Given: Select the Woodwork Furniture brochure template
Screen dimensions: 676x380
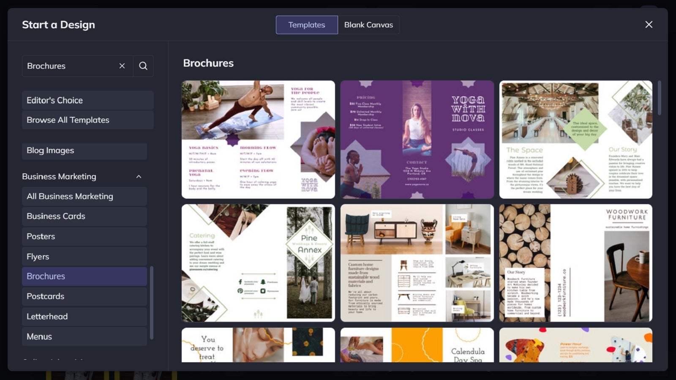Looking at the screenshot, I should tap(575, 263).
